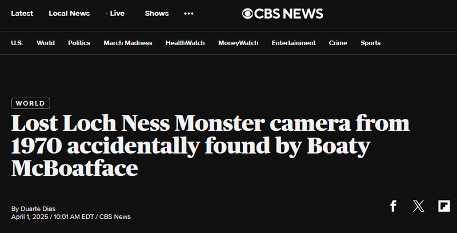Open Crime section
This screenshot has height=233, width=457.
[x=338, y=43]
